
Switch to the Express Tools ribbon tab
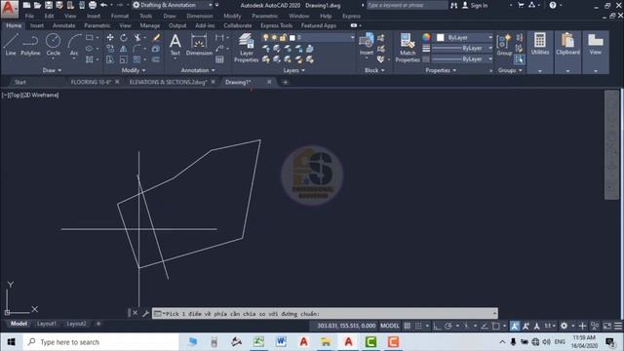(276, 25)
